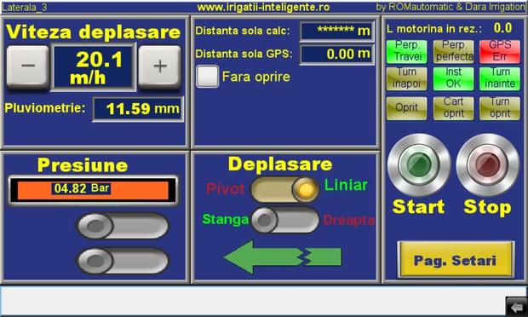Click the orange 04.82 Bar pressure bar
Viewport: 528px width, 317px height.
(93, 191)
